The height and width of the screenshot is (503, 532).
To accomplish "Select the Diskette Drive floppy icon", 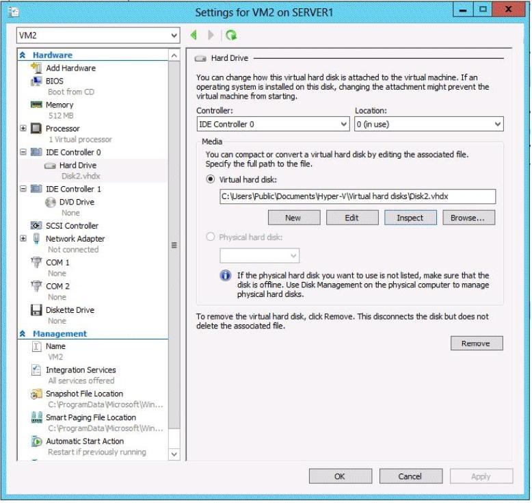I will point(37,310).
